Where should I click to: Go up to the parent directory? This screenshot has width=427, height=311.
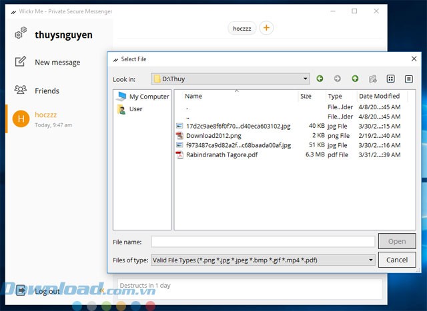click(355, 79)
